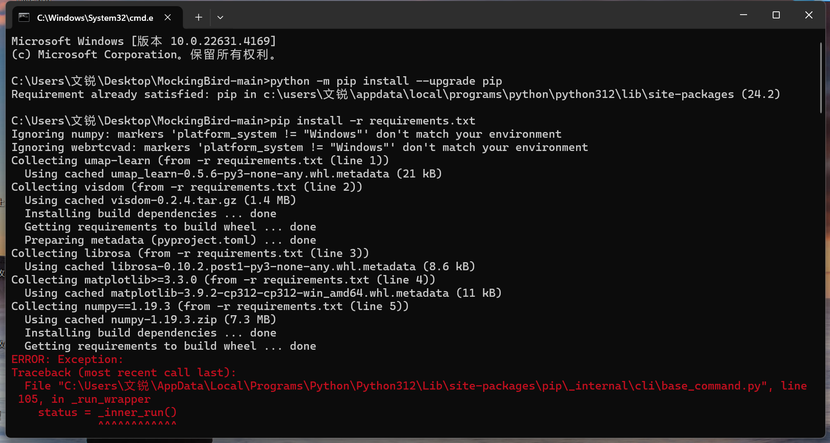Click the 'Requirement already satisfied: pip' line
Image resolution: width=830 pixels, height=443 pixels.
coord(396,95)
